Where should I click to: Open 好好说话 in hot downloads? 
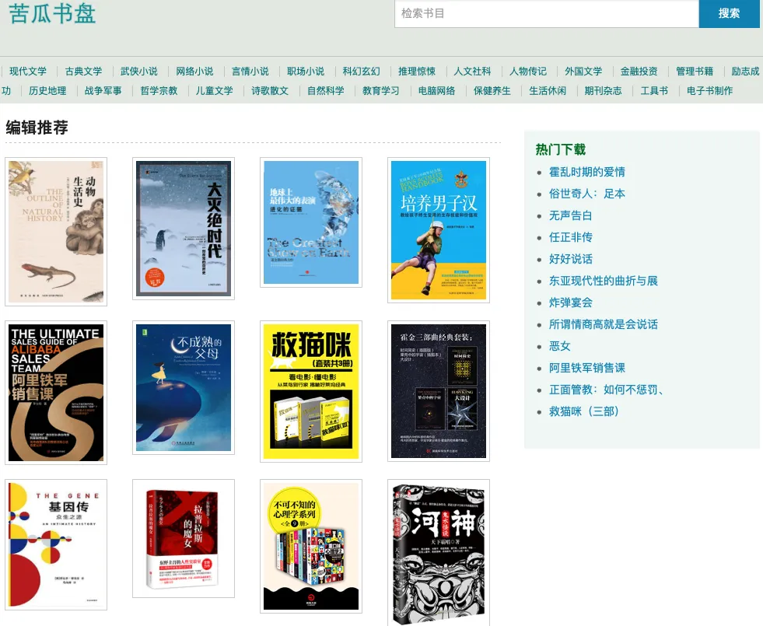[570, 259]
